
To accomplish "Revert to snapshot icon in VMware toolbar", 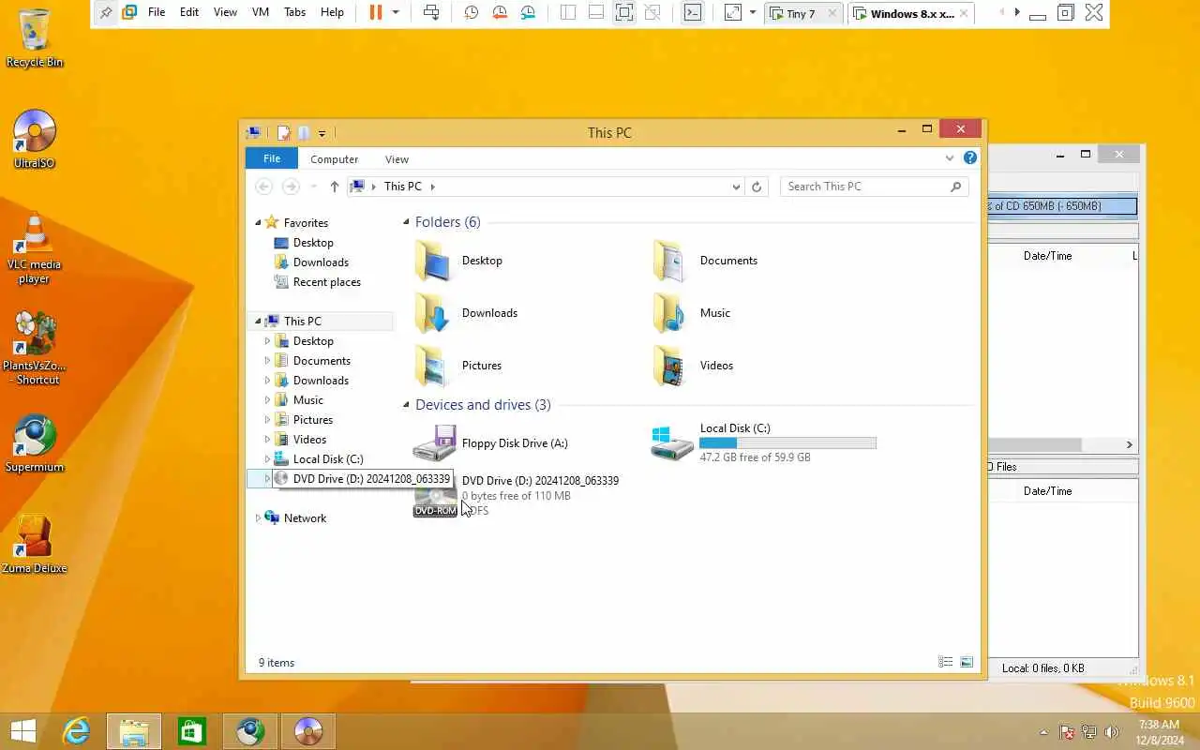I will pyautogui.click(x=500, y=12).
